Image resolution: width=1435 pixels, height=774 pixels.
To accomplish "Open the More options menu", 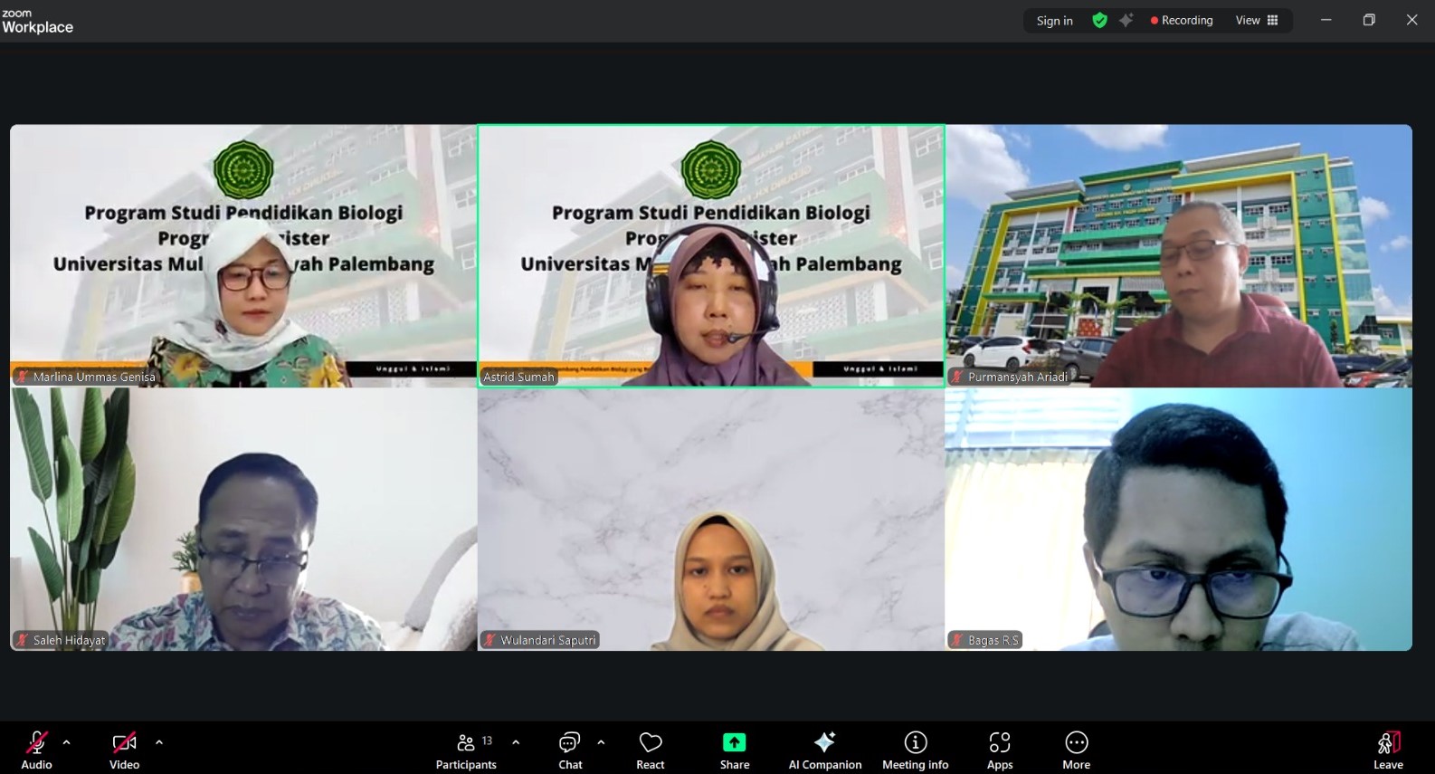I will [x=1076, y=750].
